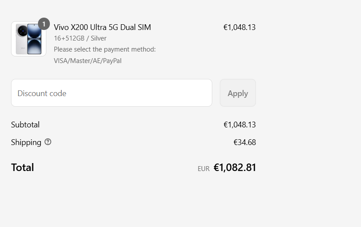Click the €1,082.81 total amount
Image resolution: width=361 pixels, height=227 pixels.
[235, 167]
